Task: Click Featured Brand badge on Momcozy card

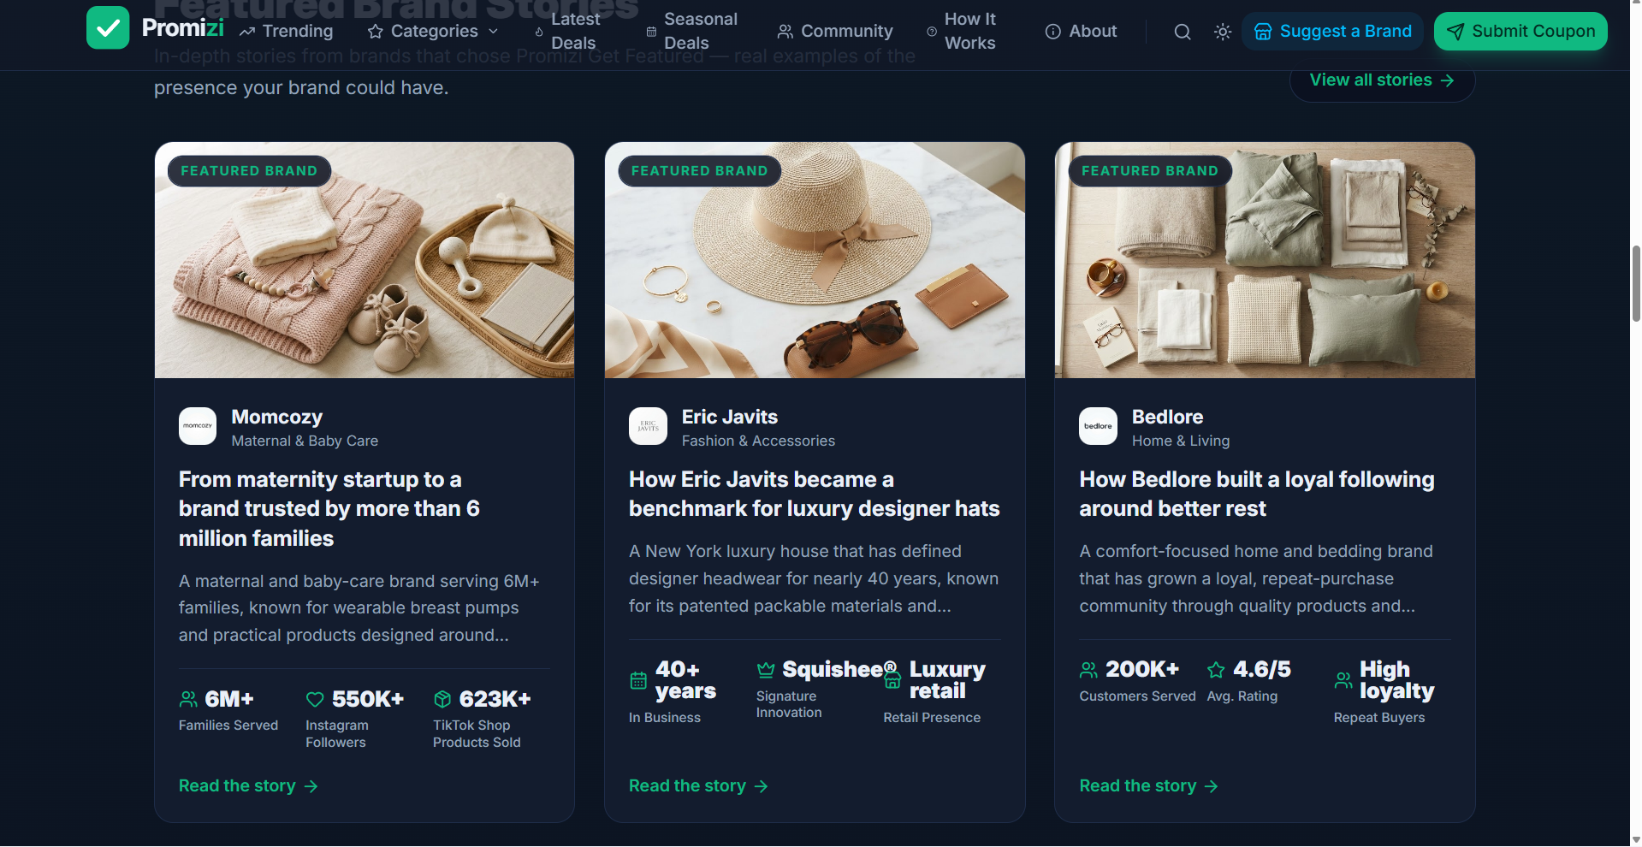Action: tap(249, 171)
